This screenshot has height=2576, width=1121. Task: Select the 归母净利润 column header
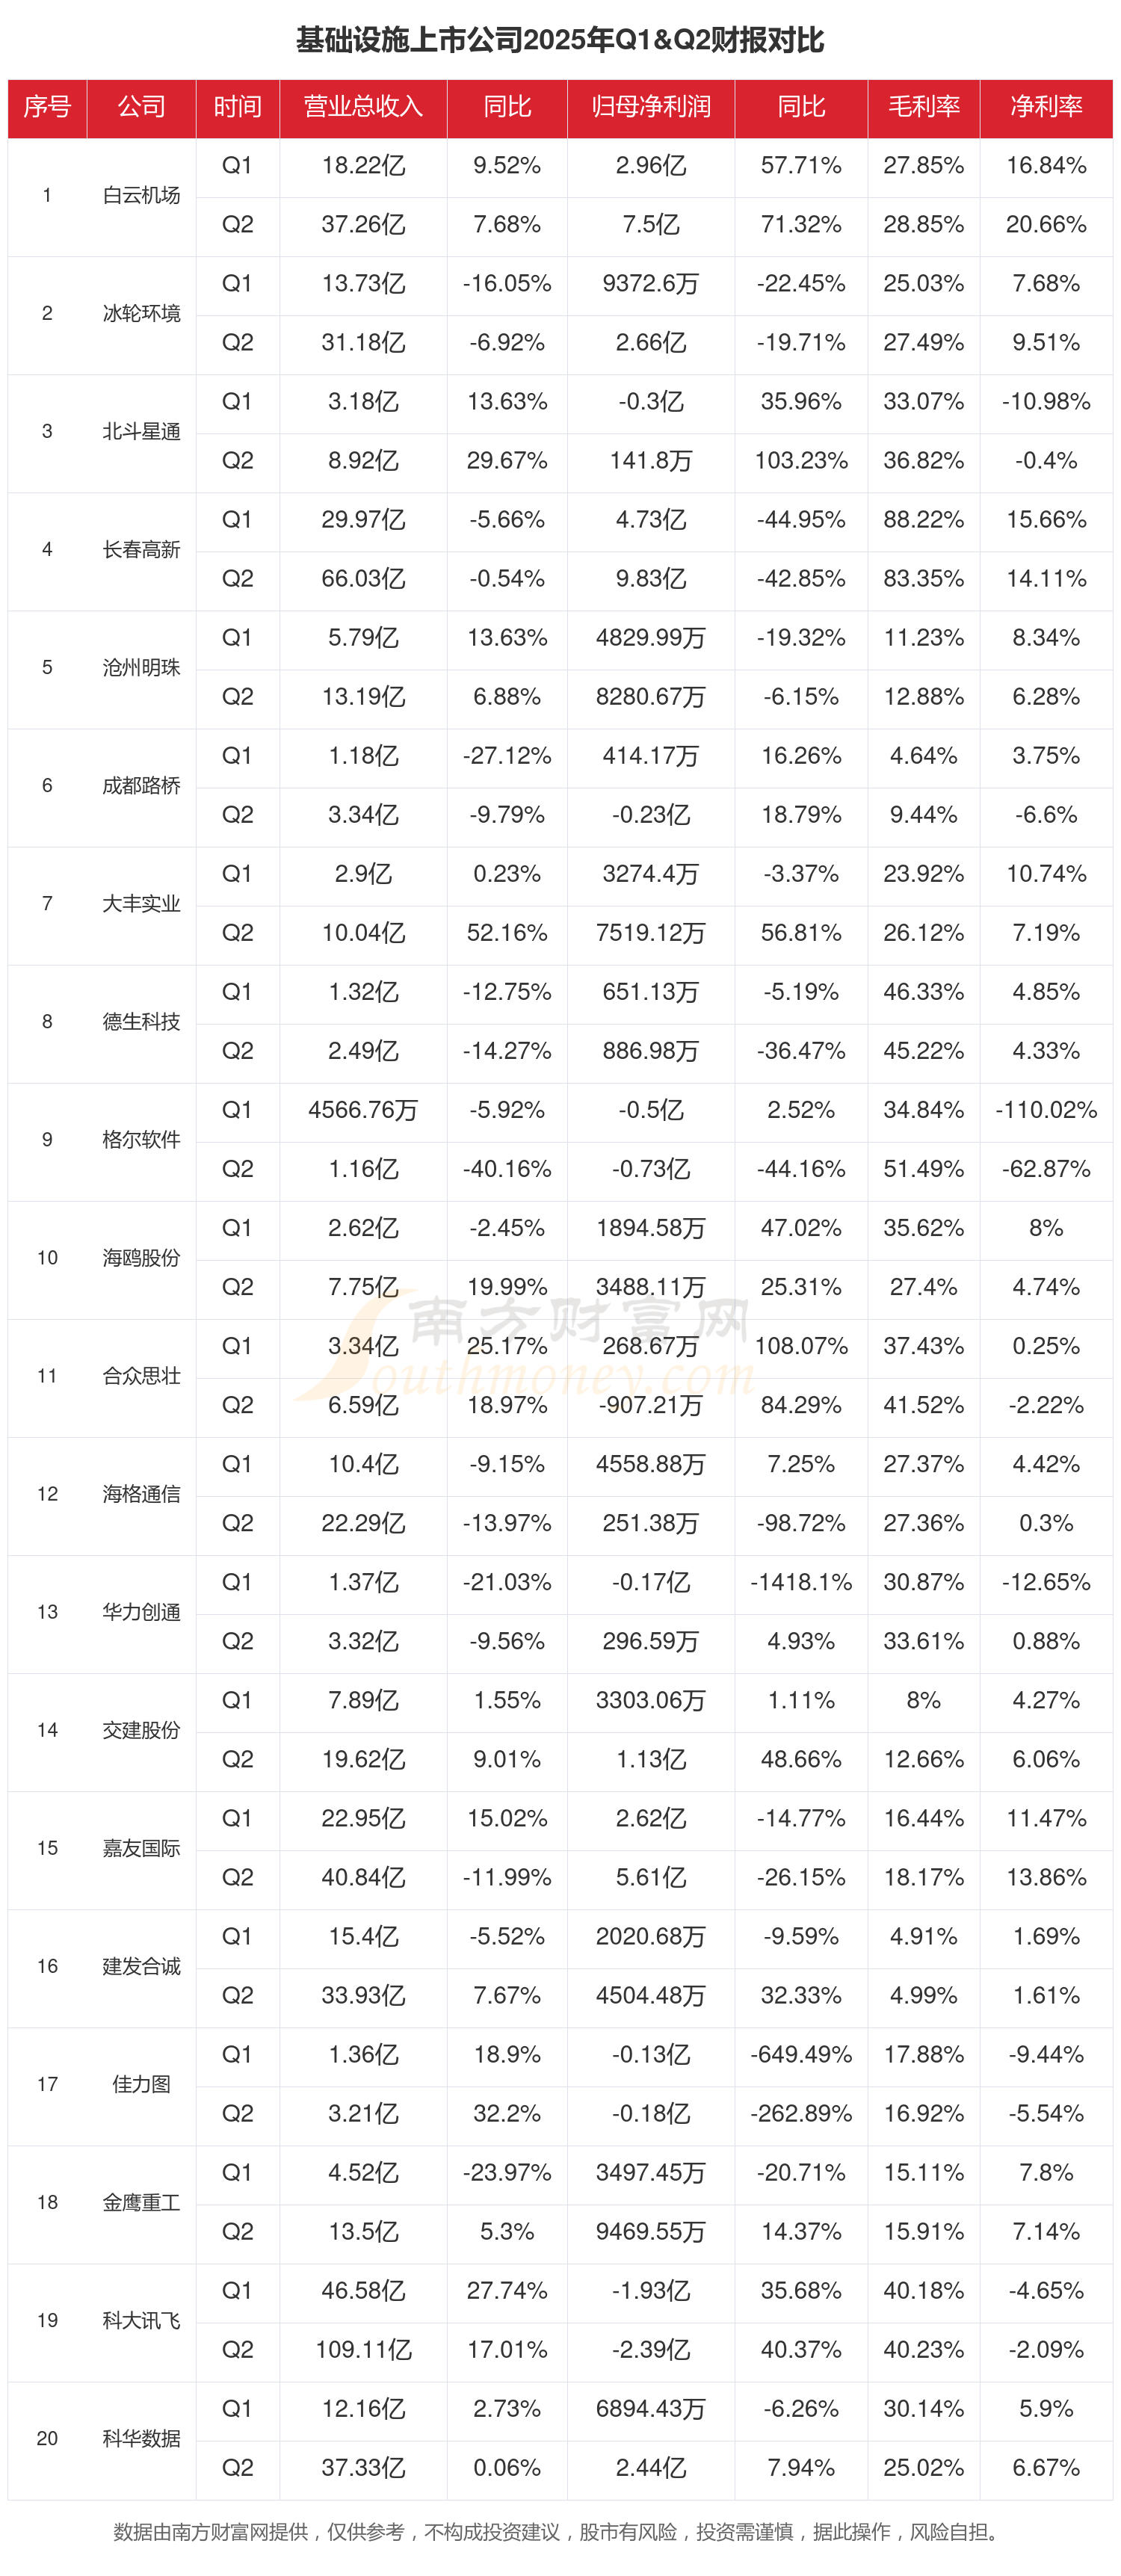pyautogui.click(x=650, y=107)
